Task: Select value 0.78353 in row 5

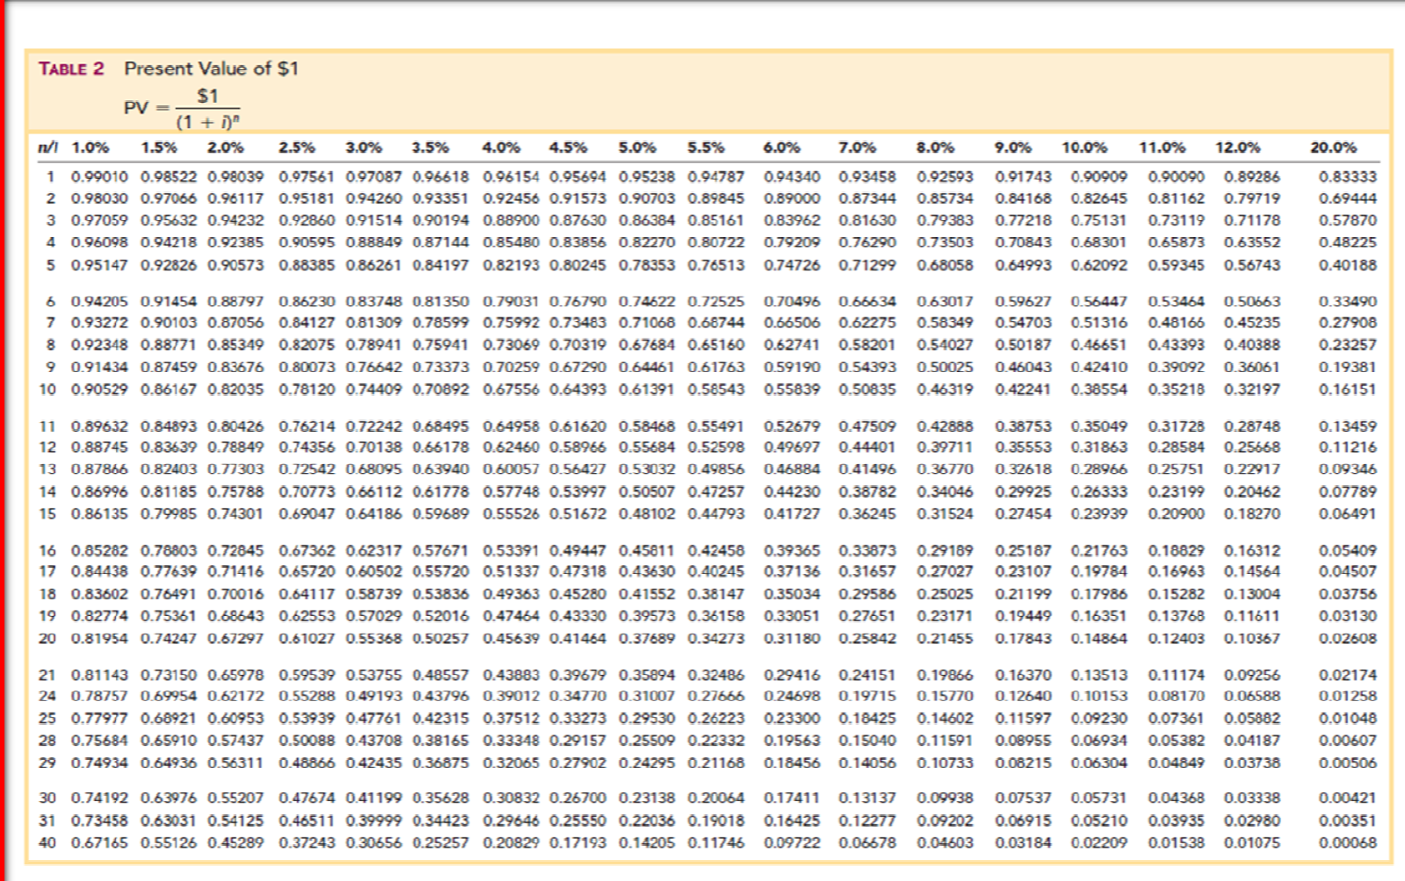Action: [647, 265]
